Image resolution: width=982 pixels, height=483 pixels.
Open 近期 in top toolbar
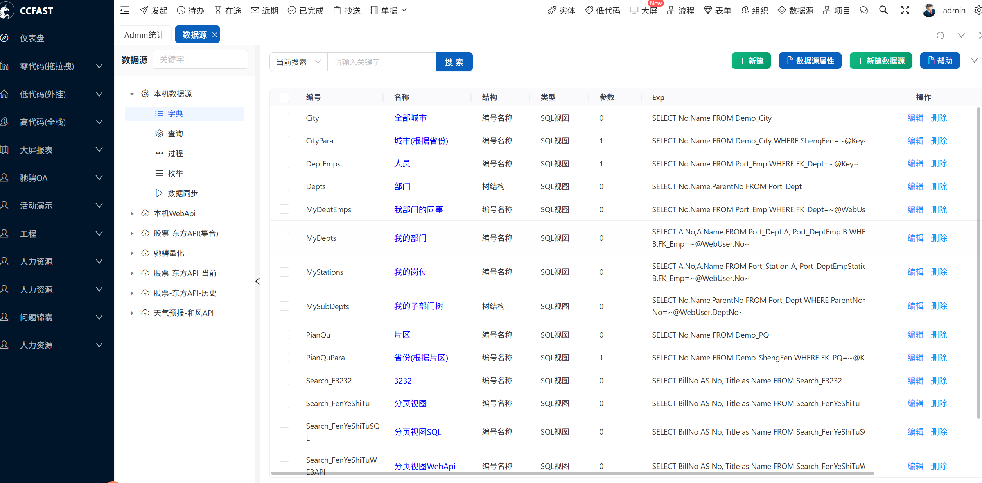pos(265,11)
